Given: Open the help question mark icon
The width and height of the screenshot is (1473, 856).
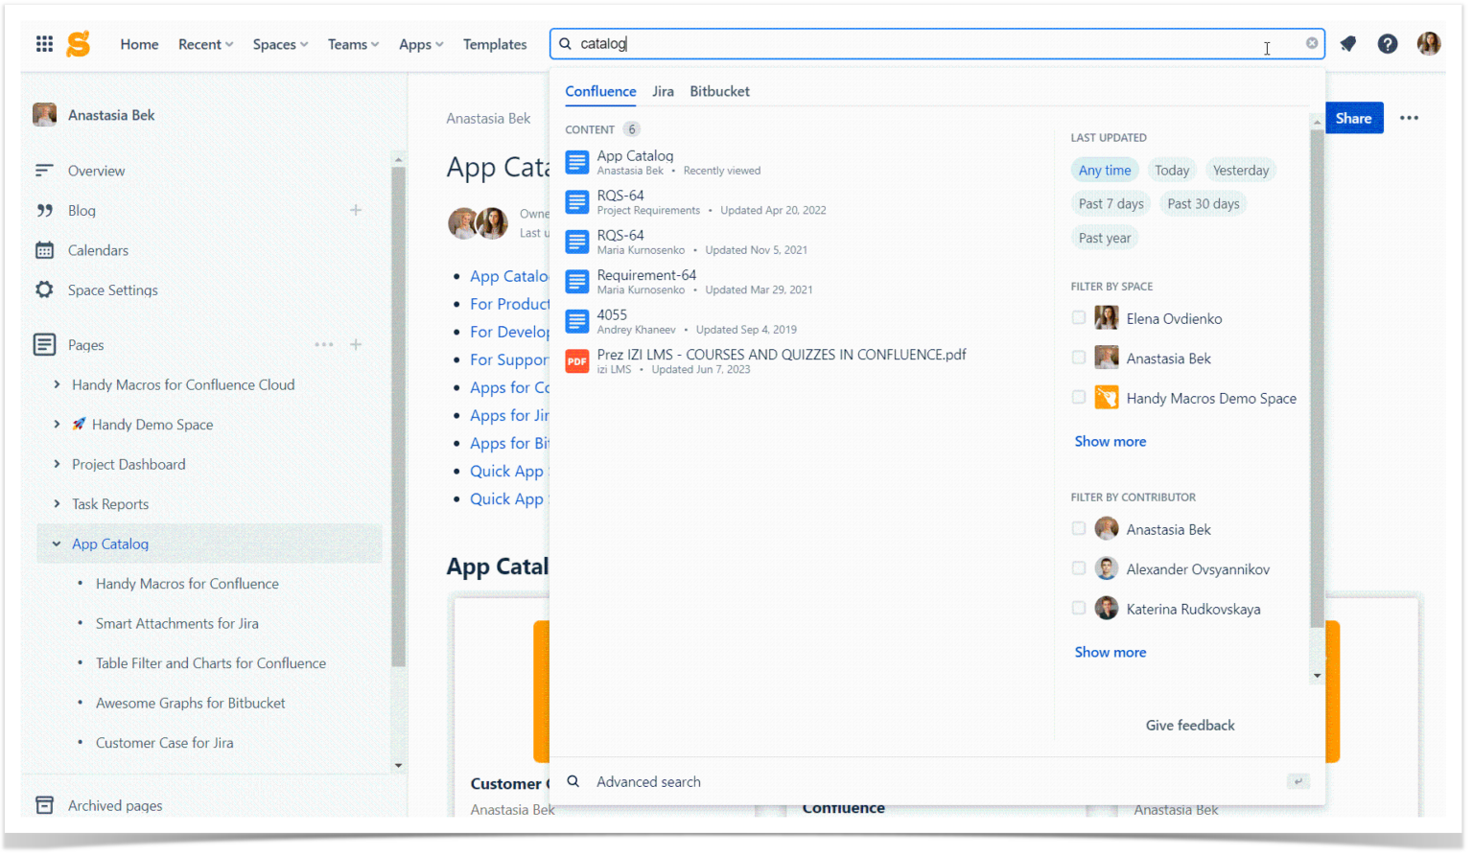Looking at the screenshot, I should coord(1387,44).
